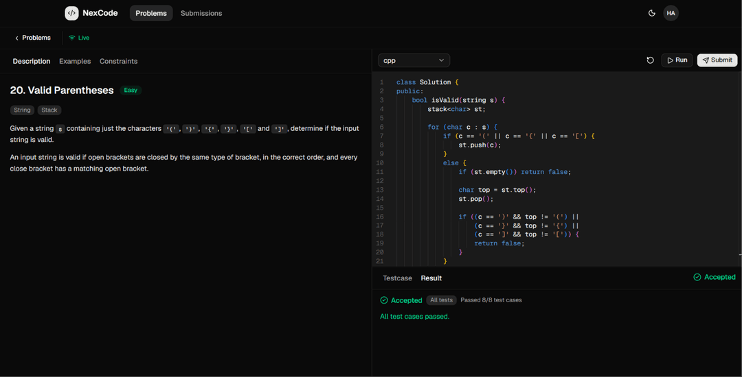Switch to the Description tab
Viewport: 742px width, 377px height.
pos(31,61)
